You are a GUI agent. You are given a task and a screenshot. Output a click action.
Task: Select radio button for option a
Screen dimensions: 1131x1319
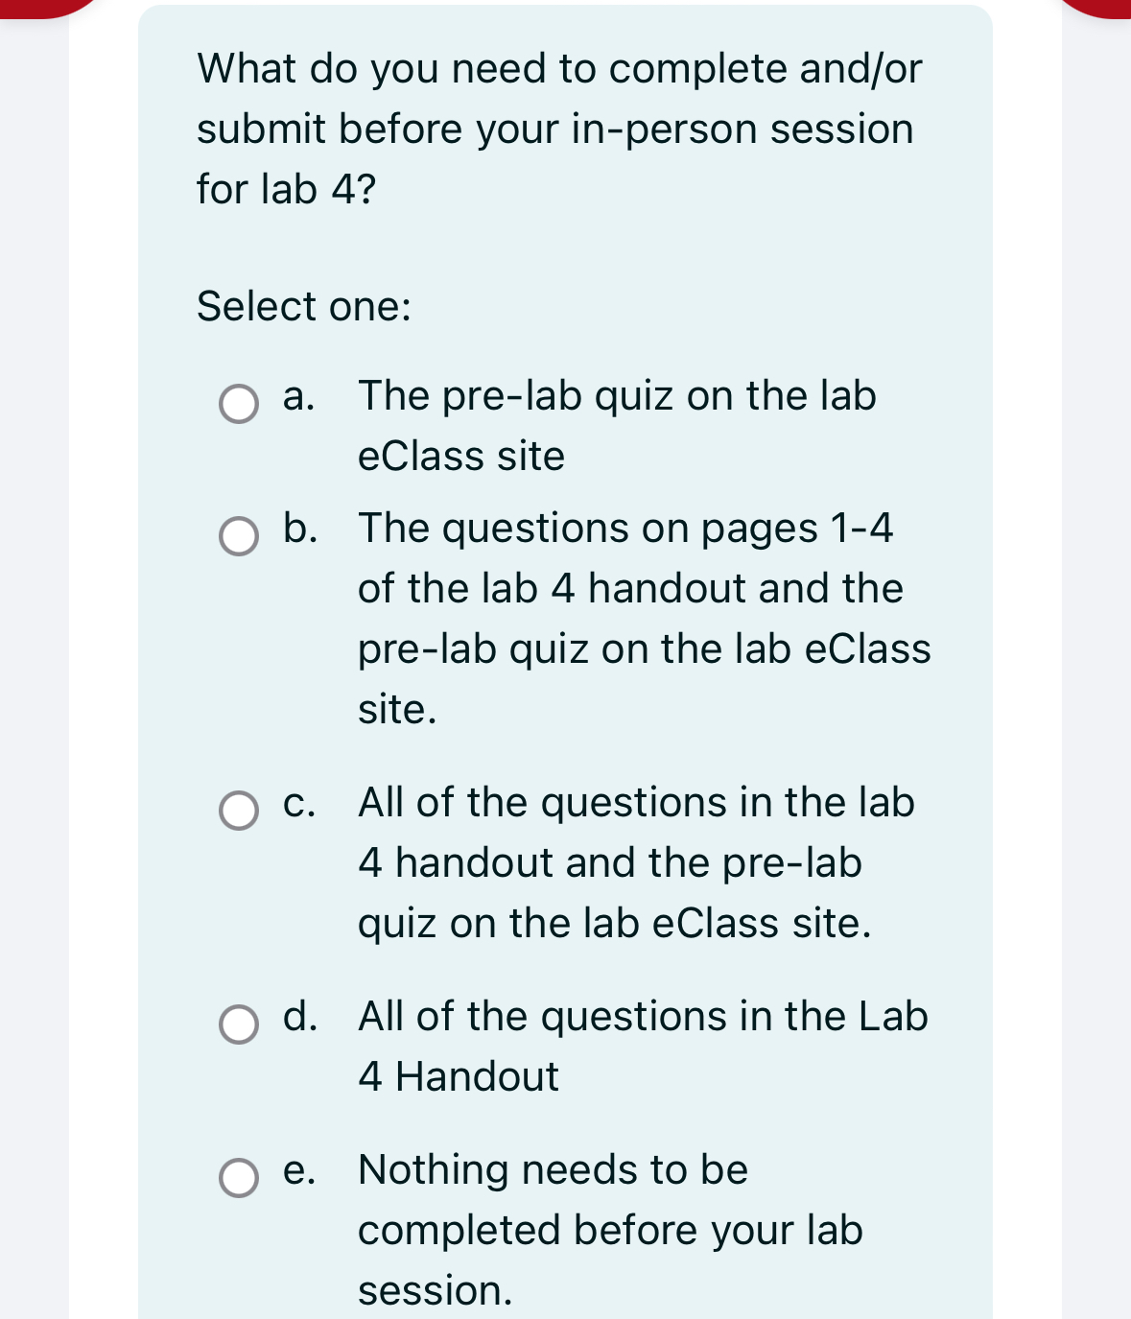click(238, 404)
